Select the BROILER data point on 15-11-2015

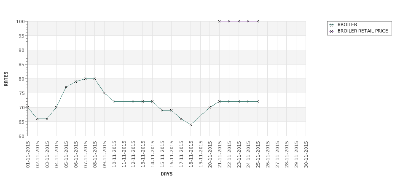(x=162, y=110)
